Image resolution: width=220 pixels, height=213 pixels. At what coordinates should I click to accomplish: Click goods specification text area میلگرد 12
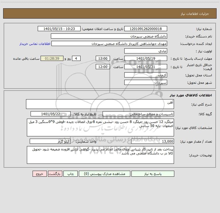point(100,128)
